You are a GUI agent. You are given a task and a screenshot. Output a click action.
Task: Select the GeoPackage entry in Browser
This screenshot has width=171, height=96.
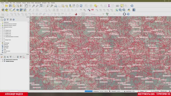pyautogui.click(x=6, y=43)
